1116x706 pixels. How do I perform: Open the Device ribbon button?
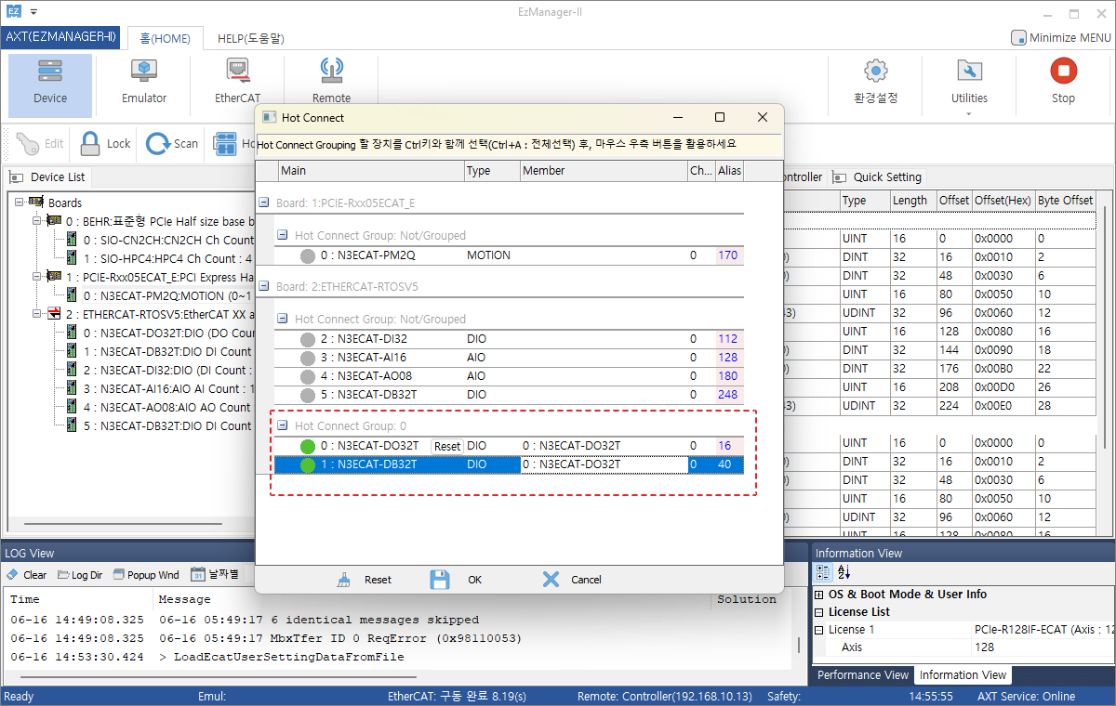click(x=50, y=85)
